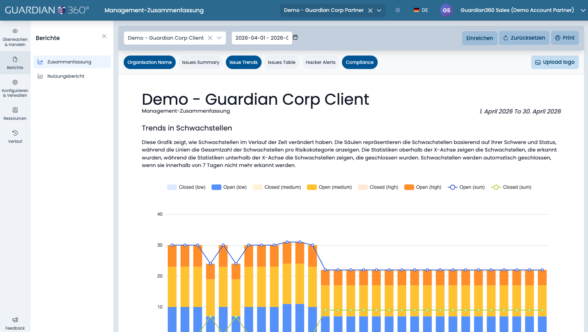Image resolution: width=588 pixels, height=332 pixels.
Task: Click the Nutzungsbericht bar chart icon
Action: [40, 76]
